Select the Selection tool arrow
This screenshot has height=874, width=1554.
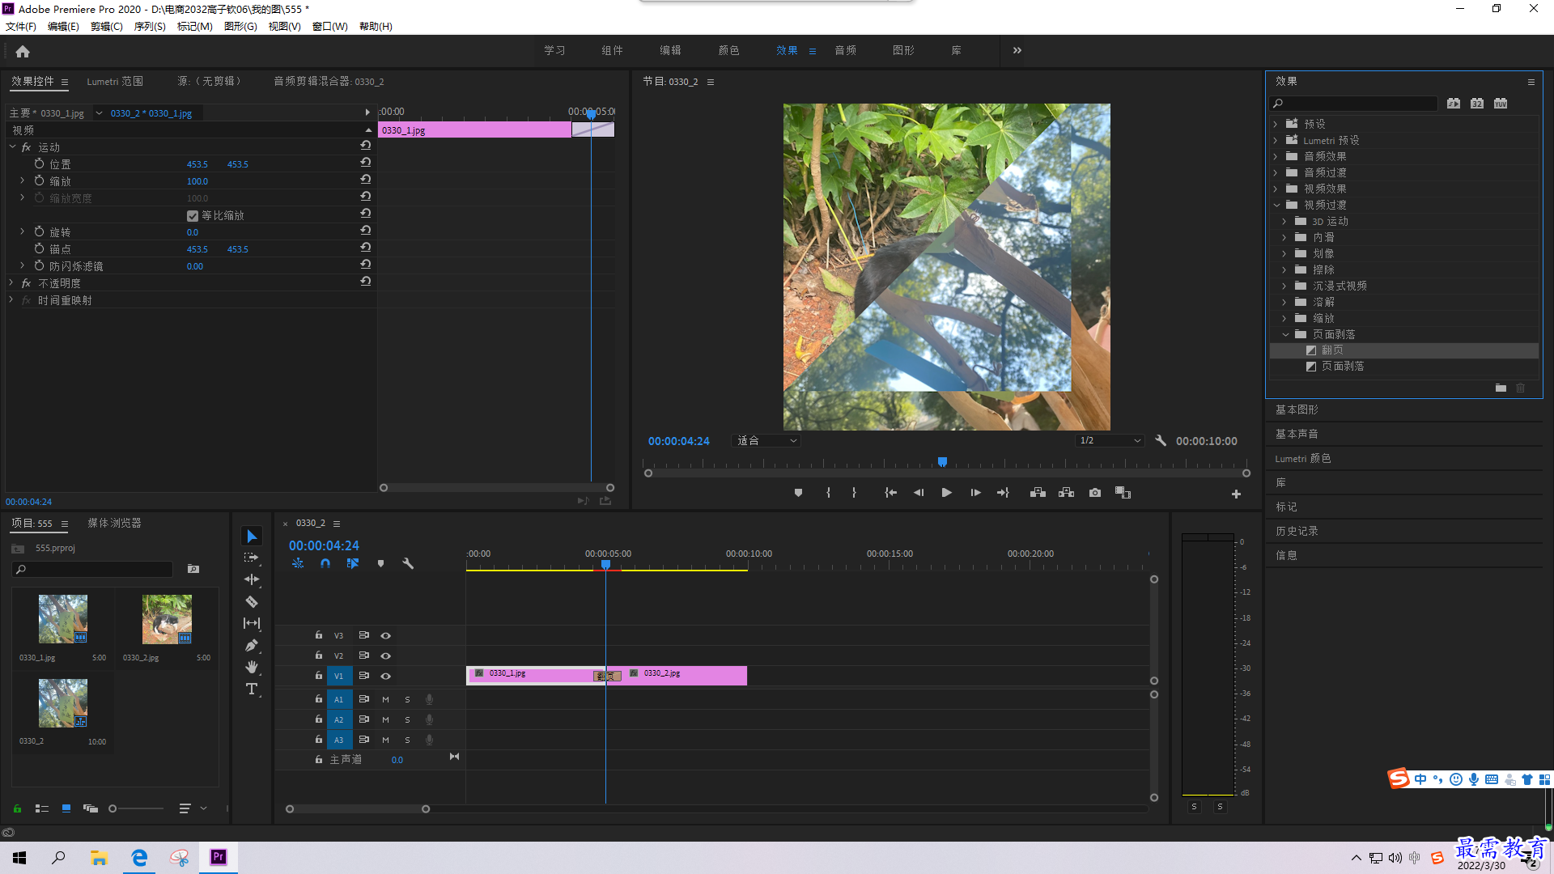click(x=252, y=537)
